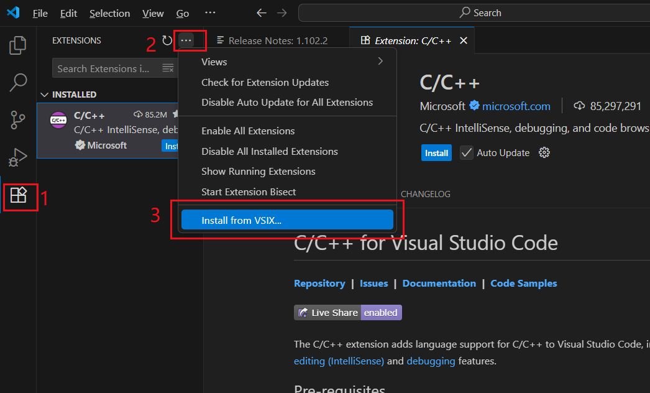Open the CHANGELOG tab
This screenshot has height=393, width=650.
425,194
